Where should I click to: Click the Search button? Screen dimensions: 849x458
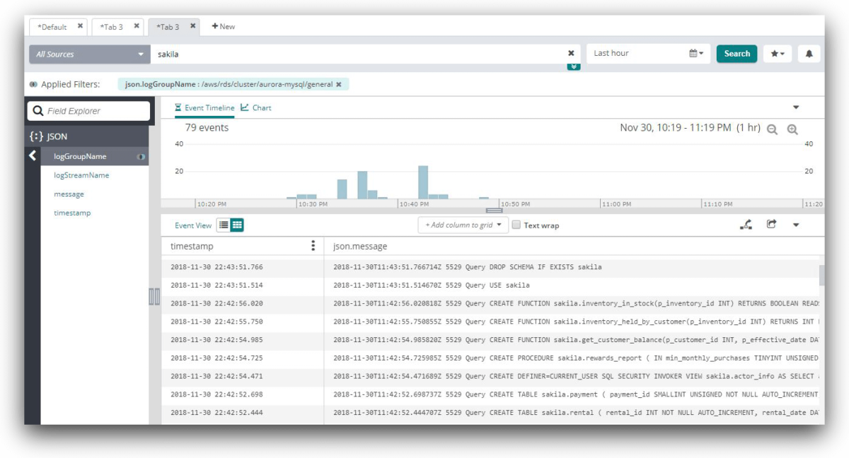point(737,54)
